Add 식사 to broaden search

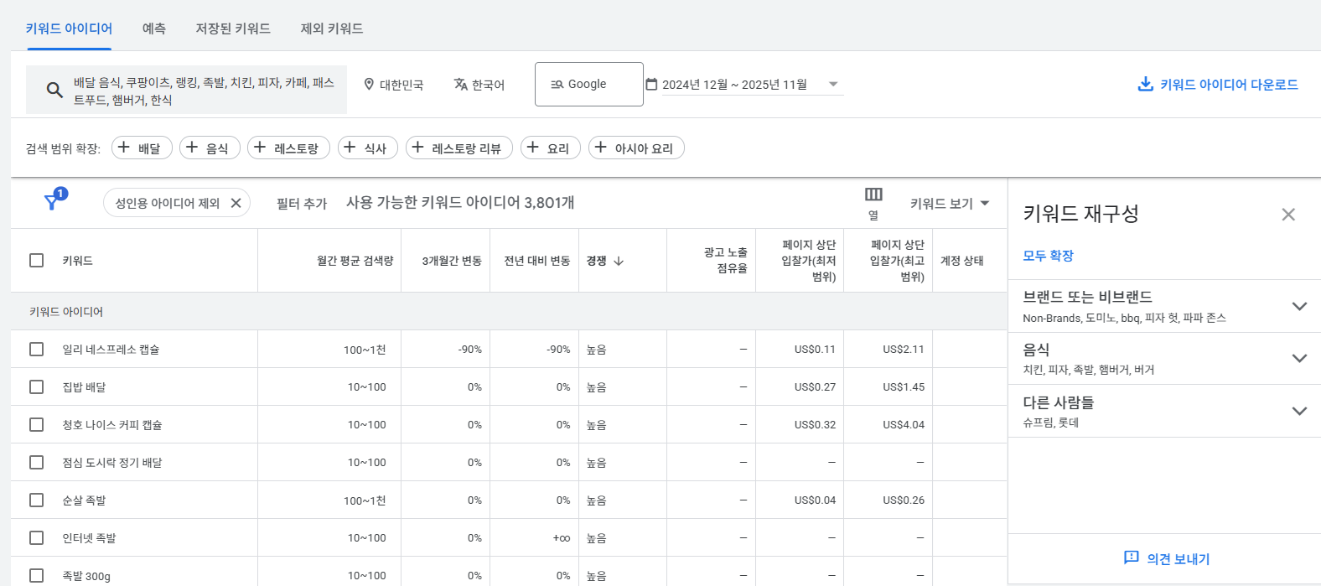tap(367, 148)
